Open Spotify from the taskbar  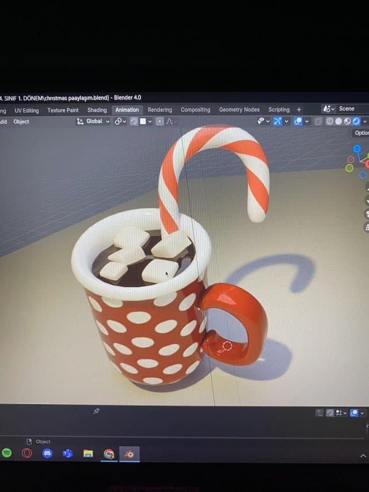pos(7,453)
